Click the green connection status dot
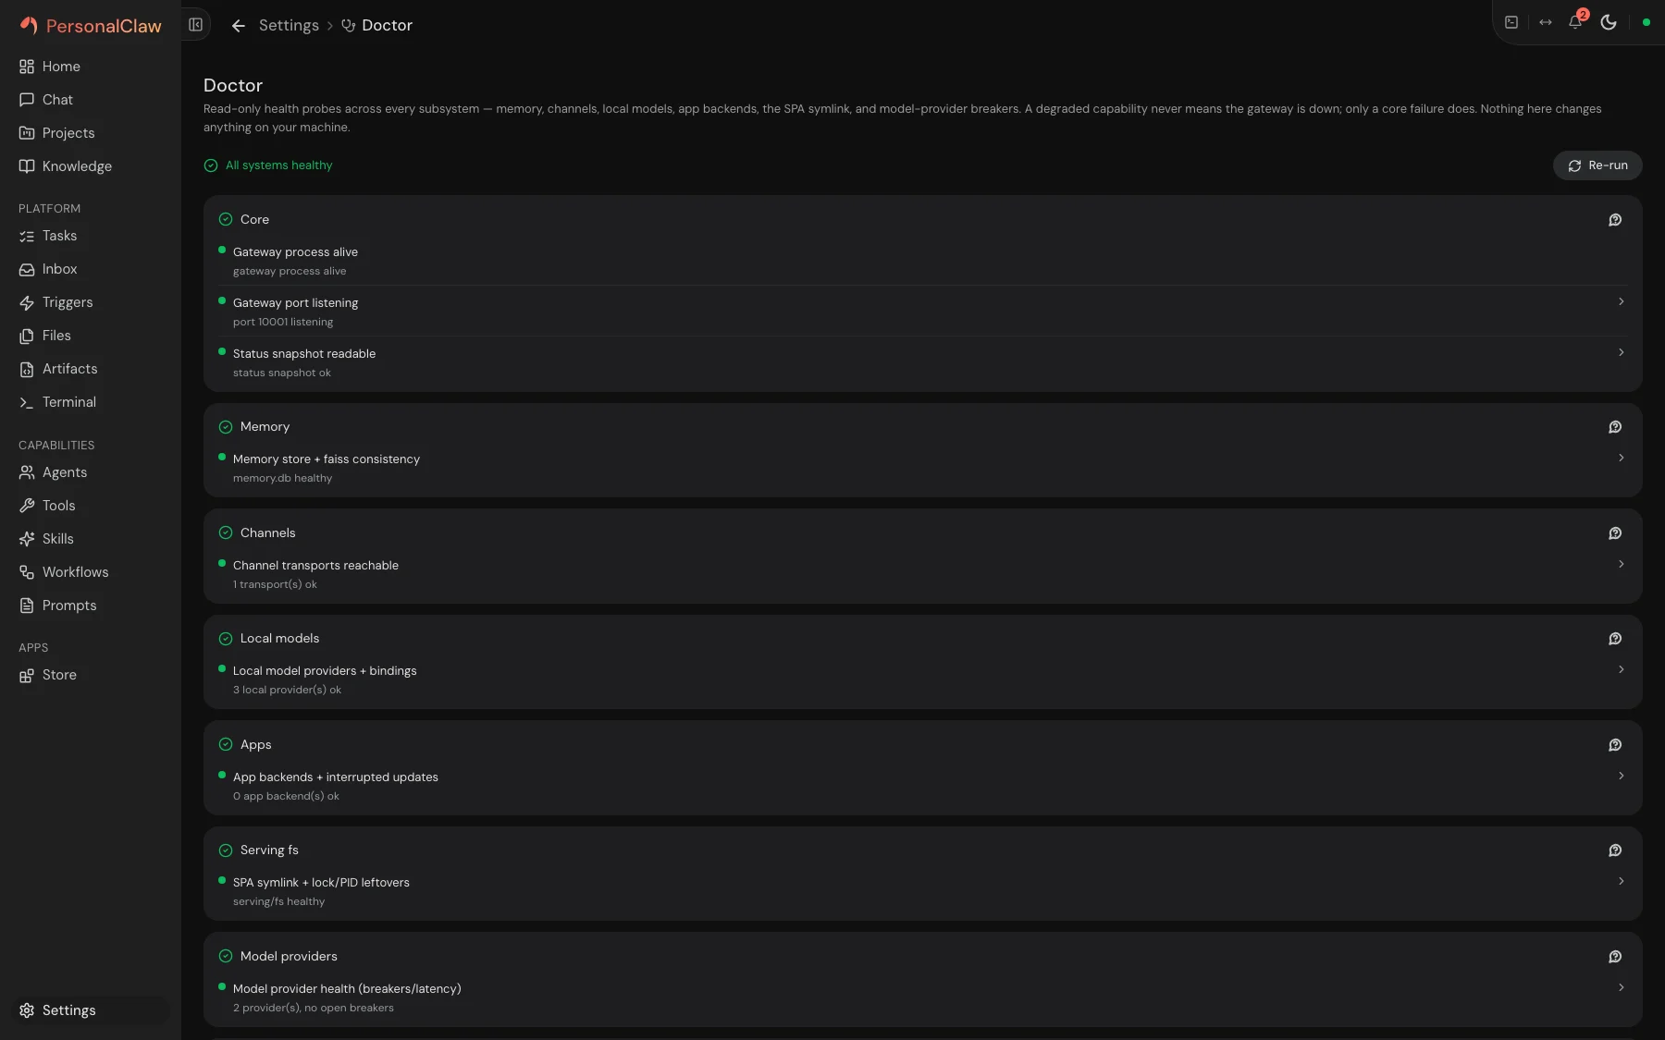This screenshot has width=1665, height=1040. [x=1646, y=22]
